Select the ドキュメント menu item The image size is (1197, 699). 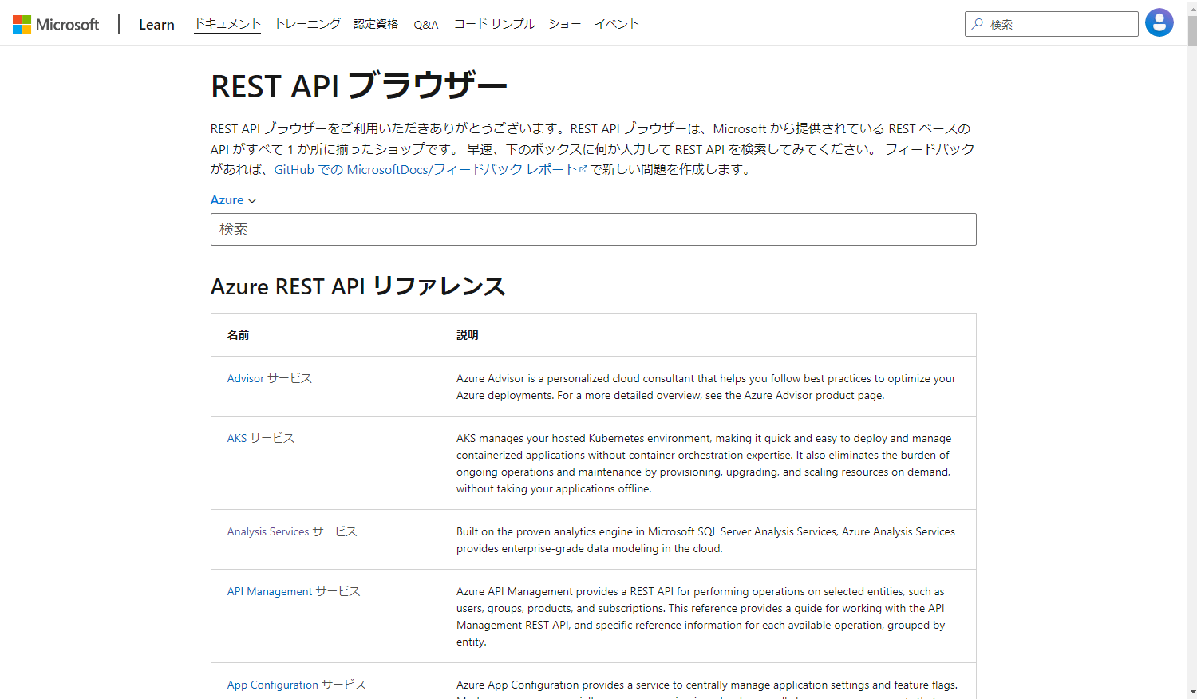click(227, 24)
